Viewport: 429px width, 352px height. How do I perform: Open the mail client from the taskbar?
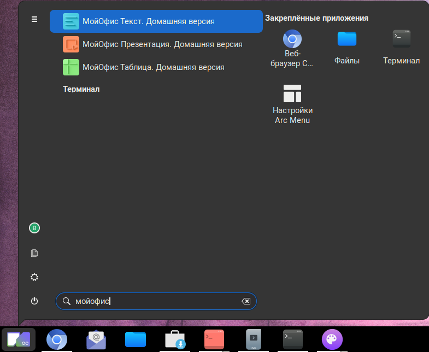(96, 339)
